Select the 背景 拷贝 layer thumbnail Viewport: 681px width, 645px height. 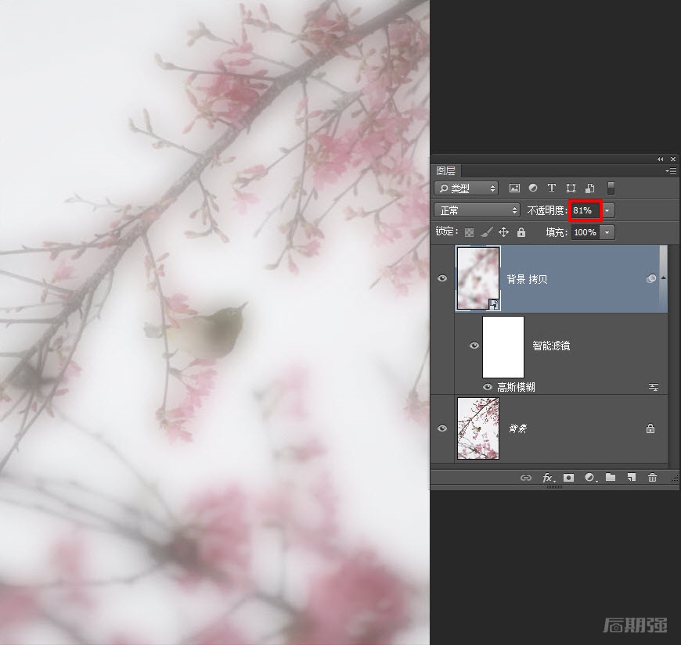coord(478,278)
